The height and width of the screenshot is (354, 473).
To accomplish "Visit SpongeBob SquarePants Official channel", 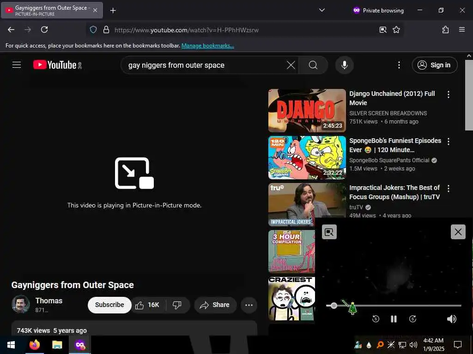I will tap(389, 160).
